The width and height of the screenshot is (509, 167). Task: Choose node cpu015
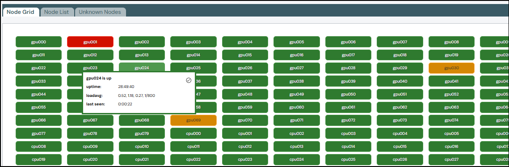pos(400,146)
